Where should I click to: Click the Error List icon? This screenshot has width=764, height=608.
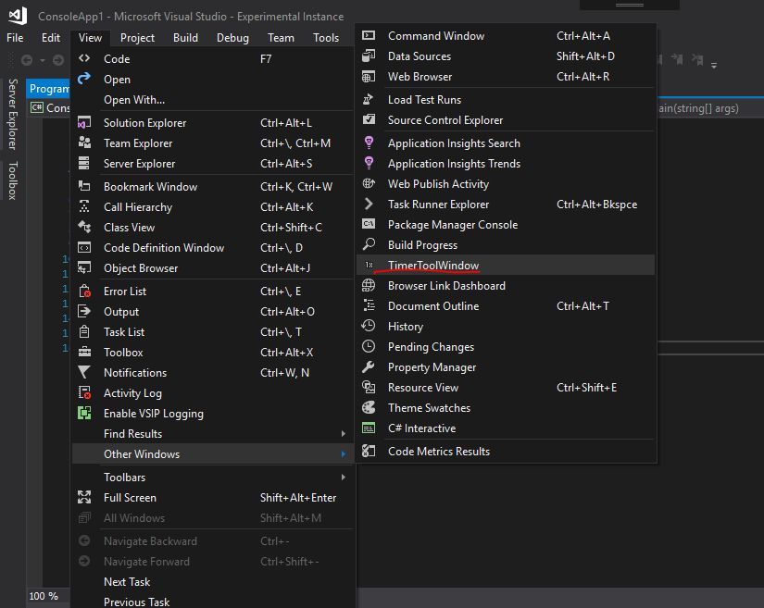(84, 291)
